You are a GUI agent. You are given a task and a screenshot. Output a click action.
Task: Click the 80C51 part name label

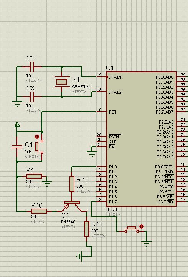coord(111,209)
